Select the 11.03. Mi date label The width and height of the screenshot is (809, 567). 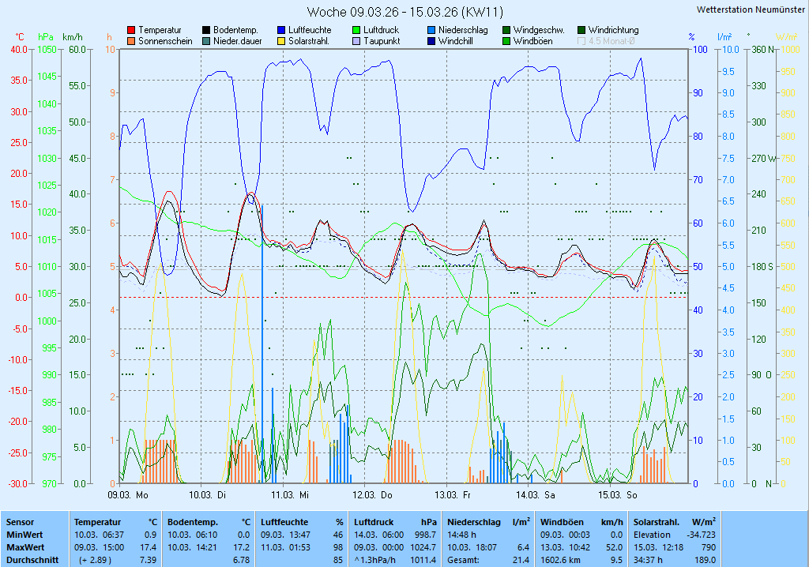point(289,495)
